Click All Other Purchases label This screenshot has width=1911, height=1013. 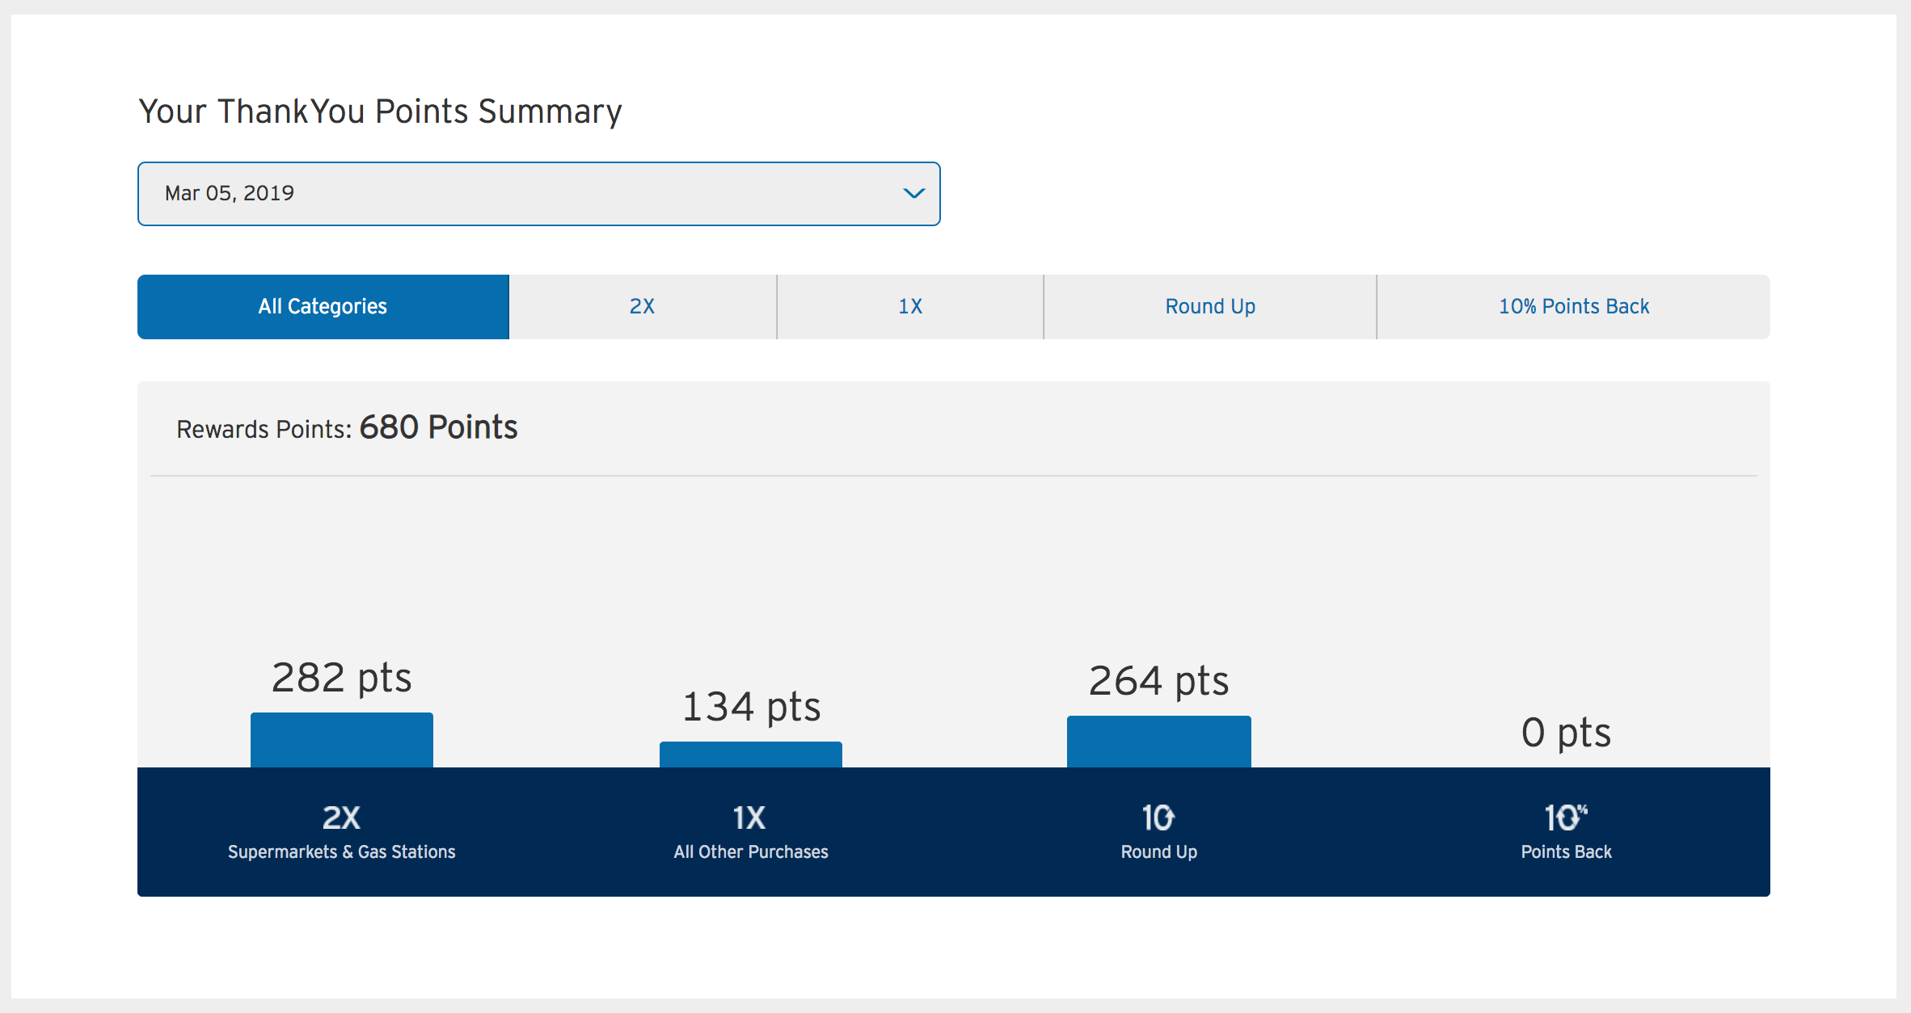click(751, 852)
